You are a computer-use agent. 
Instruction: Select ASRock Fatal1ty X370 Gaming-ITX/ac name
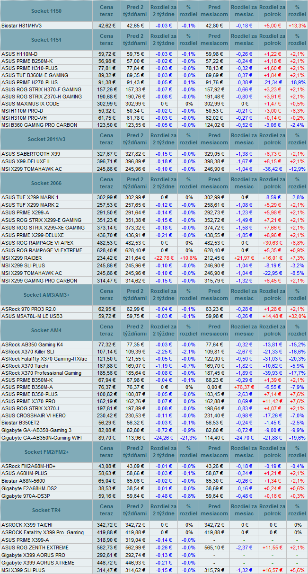44,359
